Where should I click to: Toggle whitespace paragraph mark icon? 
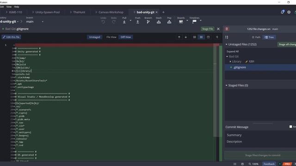[x=217, y=37]
